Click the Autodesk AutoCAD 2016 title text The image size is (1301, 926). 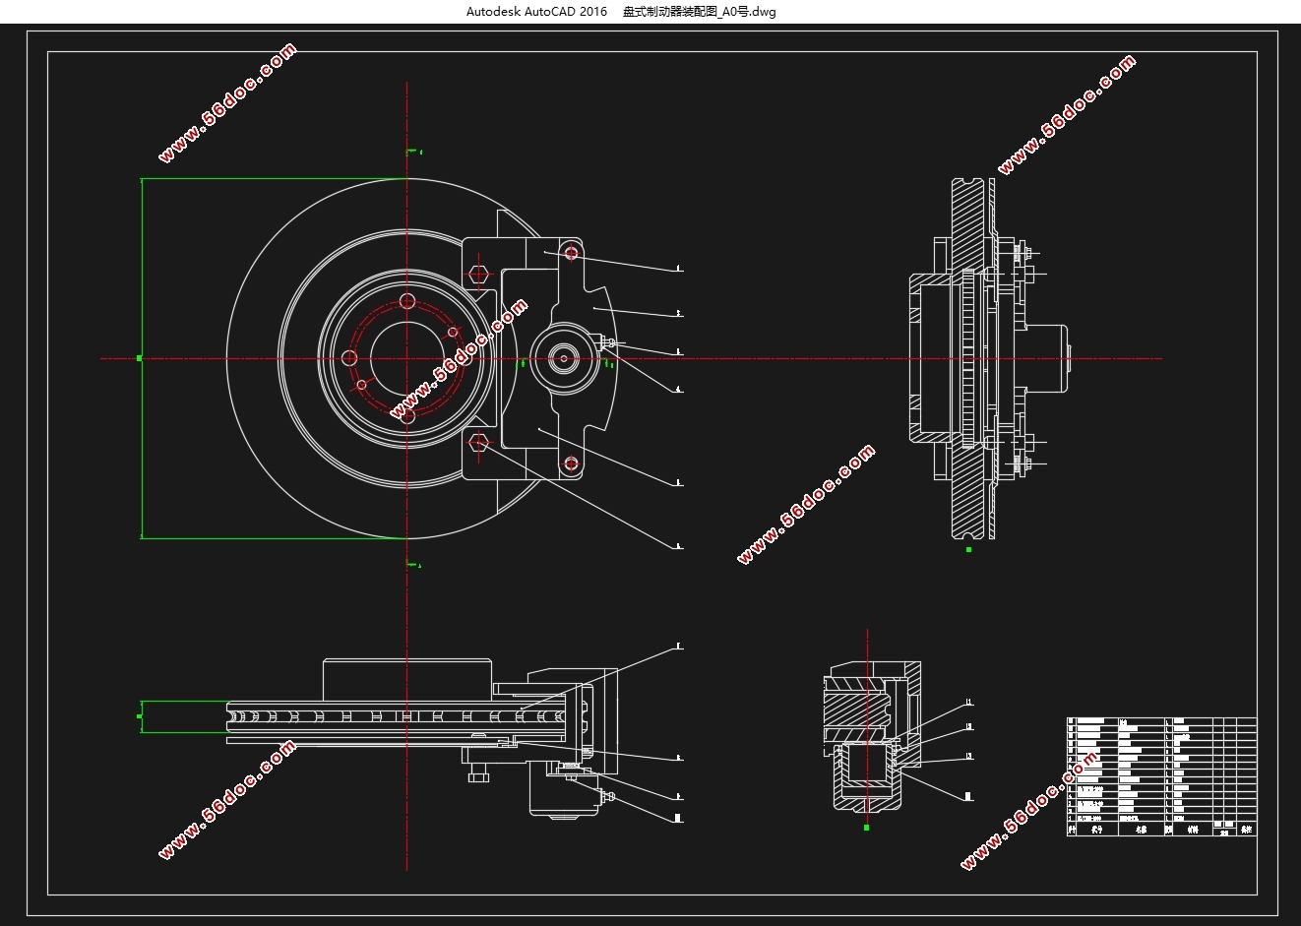pos(536,12)
